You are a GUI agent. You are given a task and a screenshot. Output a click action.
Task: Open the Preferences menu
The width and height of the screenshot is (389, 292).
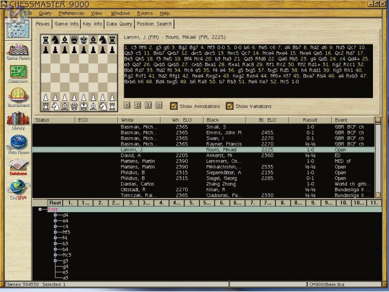[x=71, y=13]
